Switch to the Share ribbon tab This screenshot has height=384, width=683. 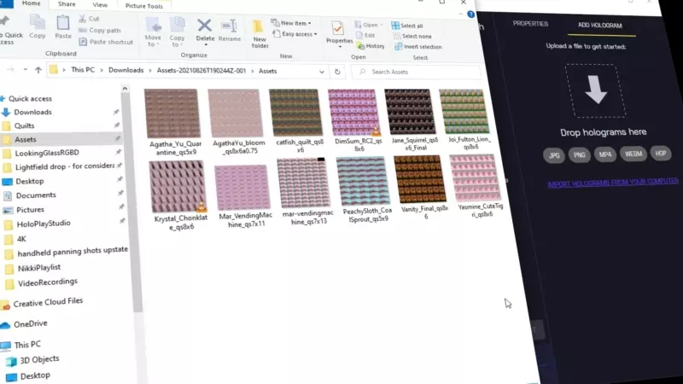(x=67, y=4)
